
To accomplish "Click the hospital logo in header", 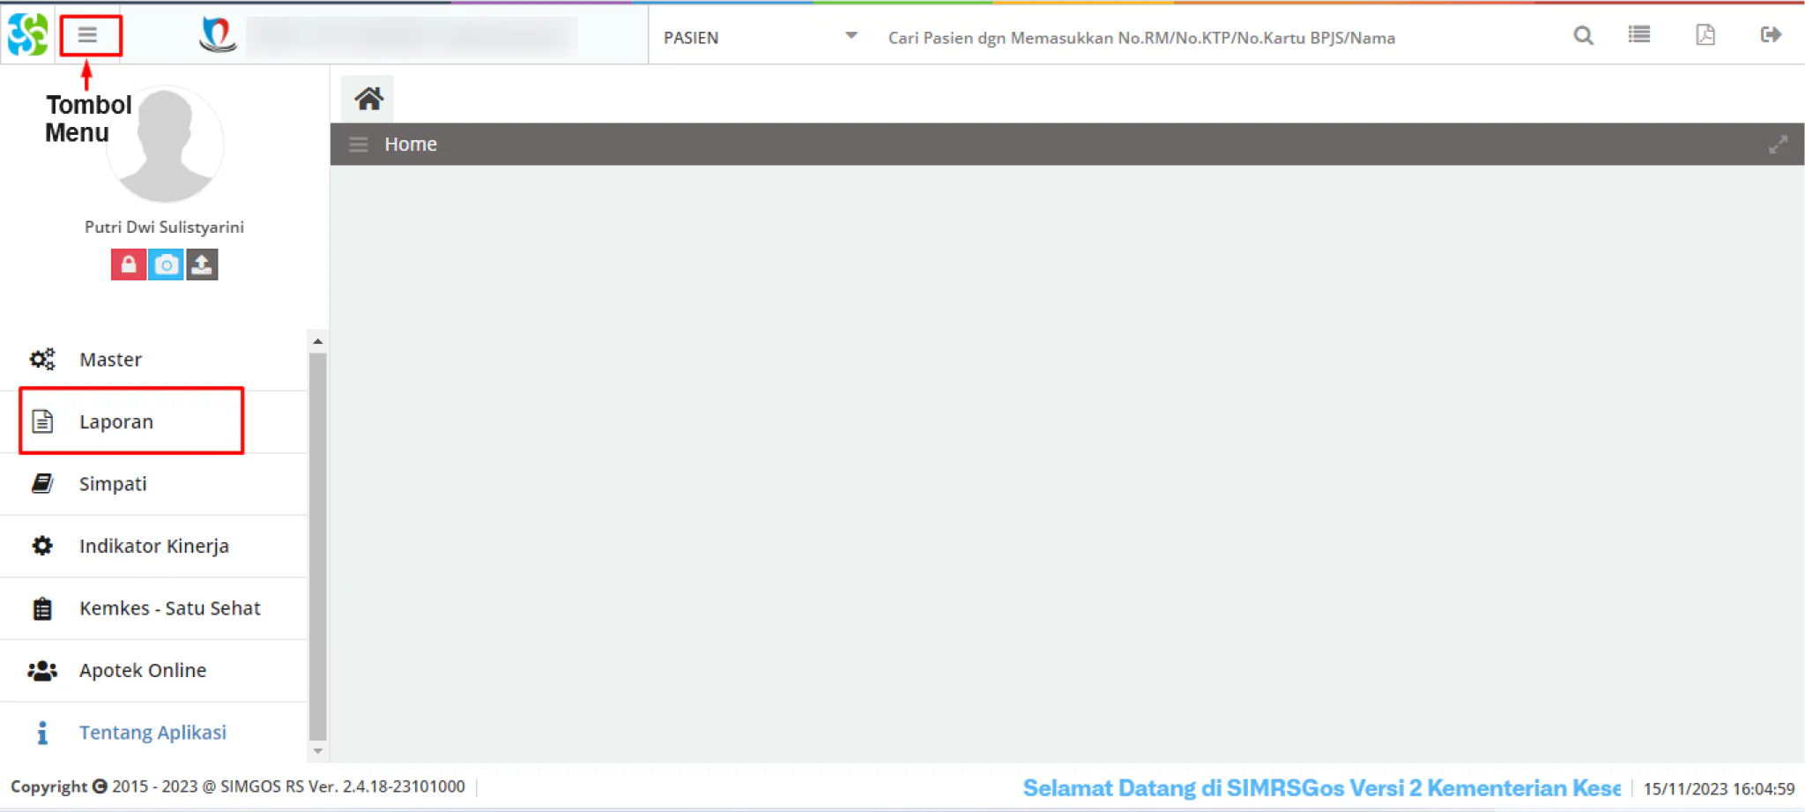I will tap(218, 35).
